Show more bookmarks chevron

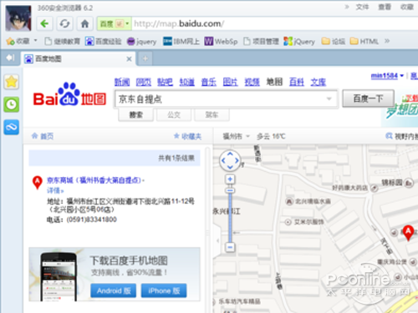[x=387, y=41]
